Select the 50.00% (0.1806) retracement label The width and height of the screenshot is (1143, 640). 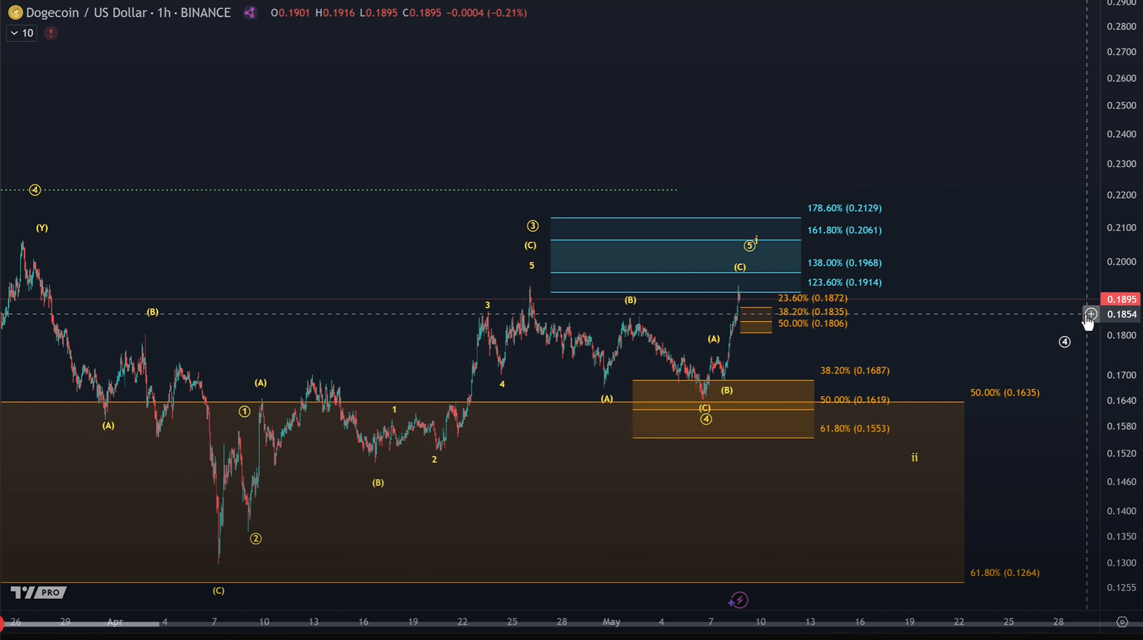tap(812, 324)
